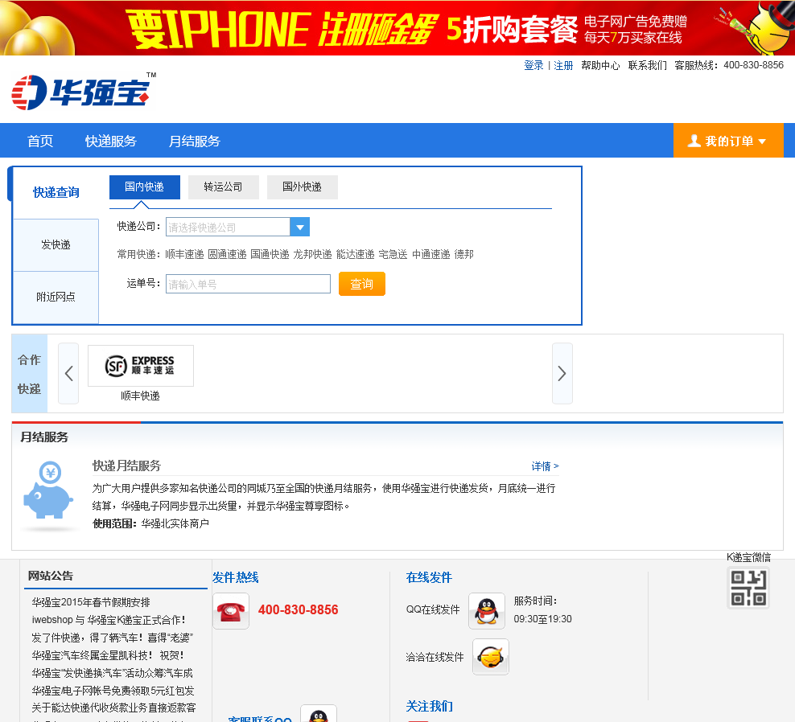Choose 龙邦快递 from 常用快递

click(x=312, y=254)
